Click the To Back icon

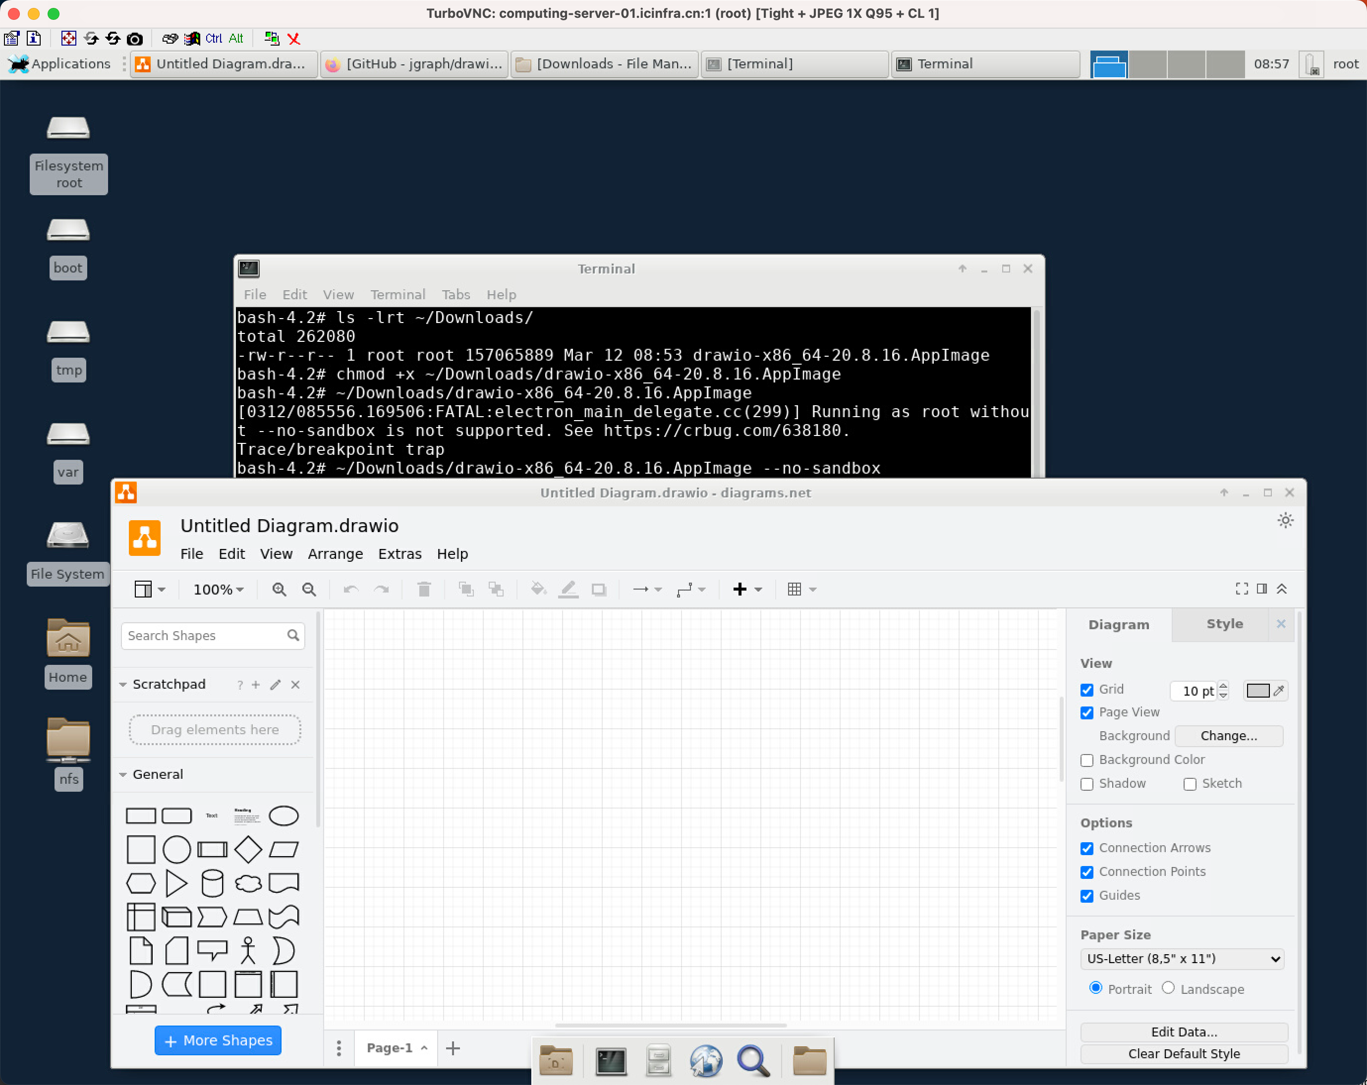[496, 590]
